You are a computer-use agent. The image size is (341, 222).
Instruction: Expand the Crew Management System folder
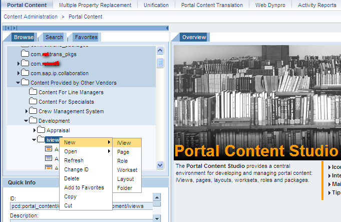point(27,111)
